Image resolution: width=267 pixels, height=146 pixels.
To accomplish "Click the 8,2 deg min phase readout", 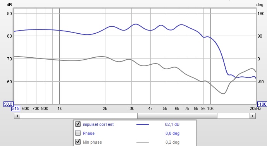I will click(172, 142).
